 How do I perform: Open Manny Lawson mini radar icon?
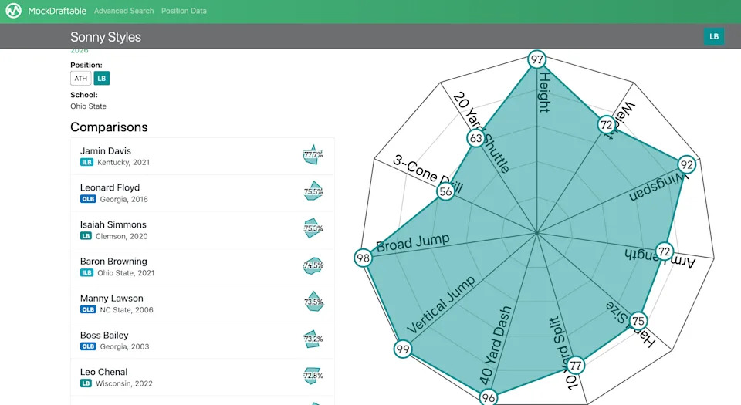point(313,302)
